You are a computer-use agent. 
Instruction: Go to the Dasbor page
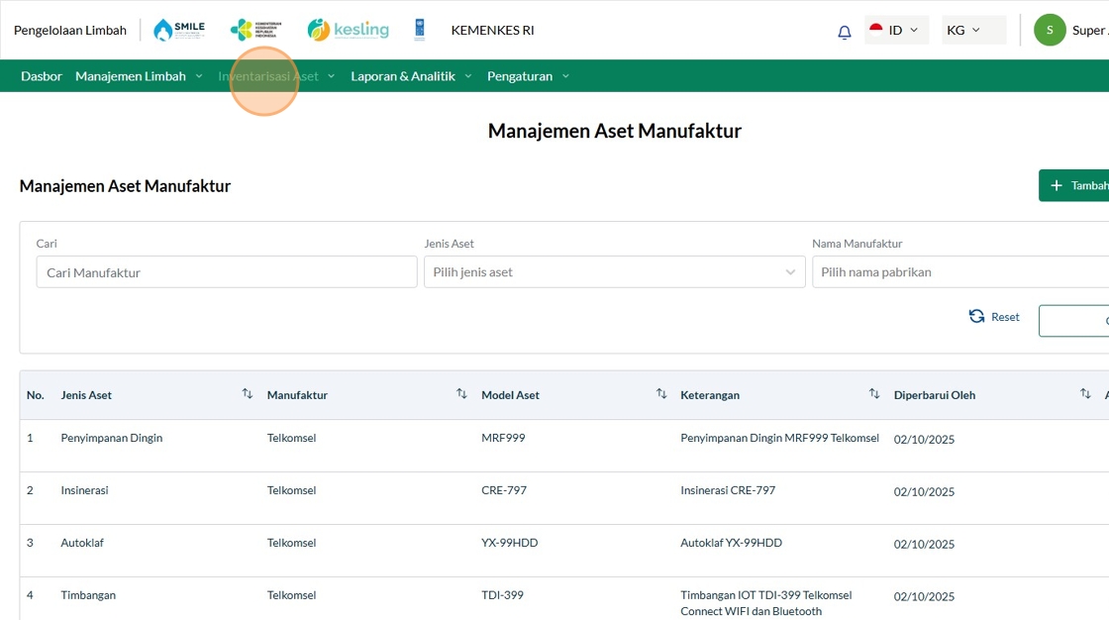pos(42,76)
